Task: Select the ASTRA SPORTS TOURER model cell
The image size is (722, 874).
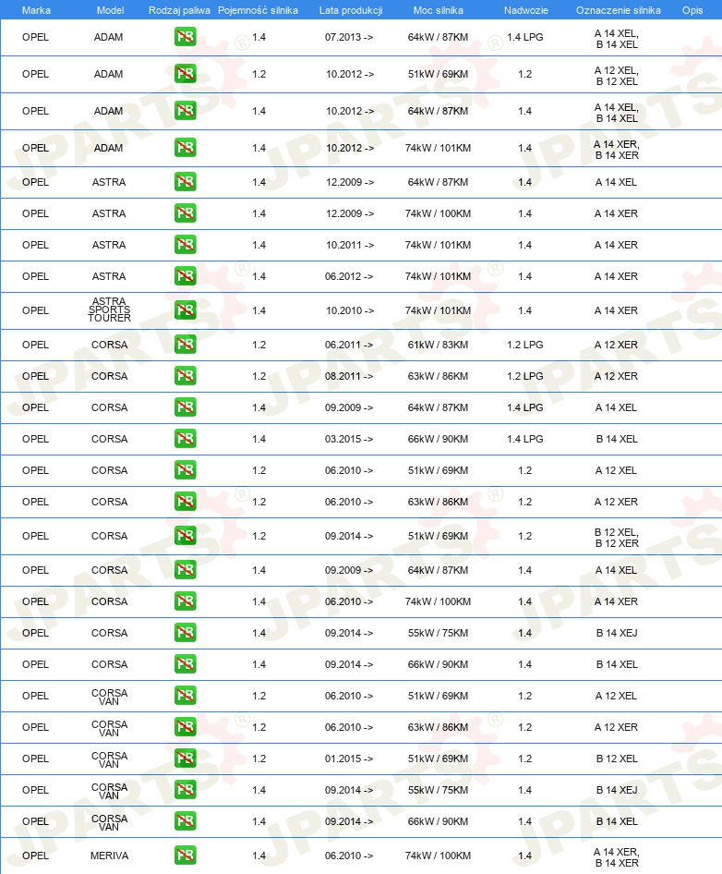Action: (x=109, y=310)
